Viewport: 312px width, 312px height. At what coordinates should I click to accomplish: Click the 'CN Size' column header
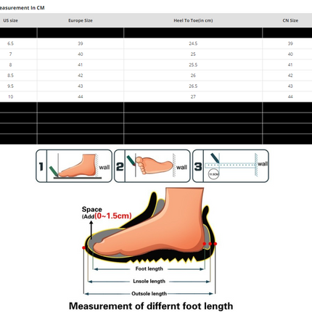pyautogui.click(x=290, y=20)
